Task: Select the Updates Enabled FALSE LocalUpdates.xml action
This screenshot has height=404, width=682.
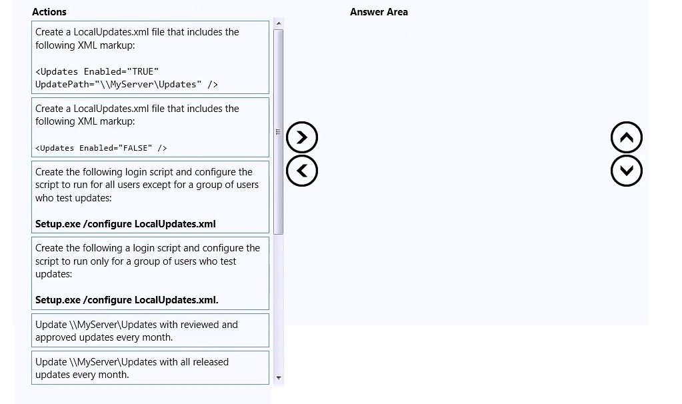Action: 150,127
